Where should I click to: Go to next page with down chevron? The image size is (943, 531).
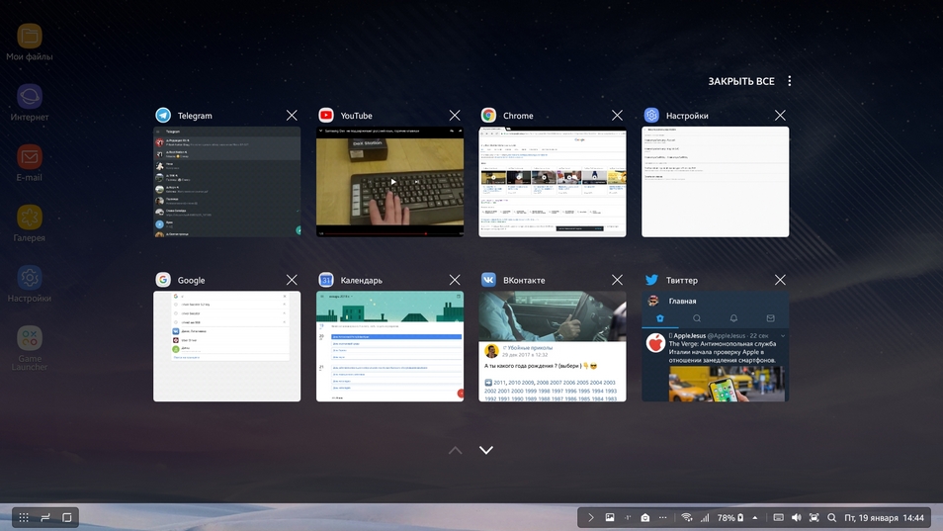(x=486, y=450)
